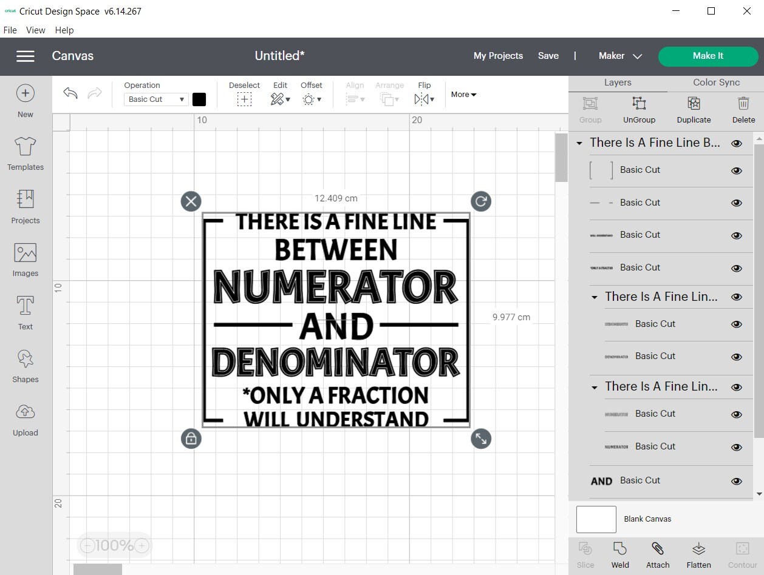Open the View menu

pyautogui.click(x=35, y=30)
